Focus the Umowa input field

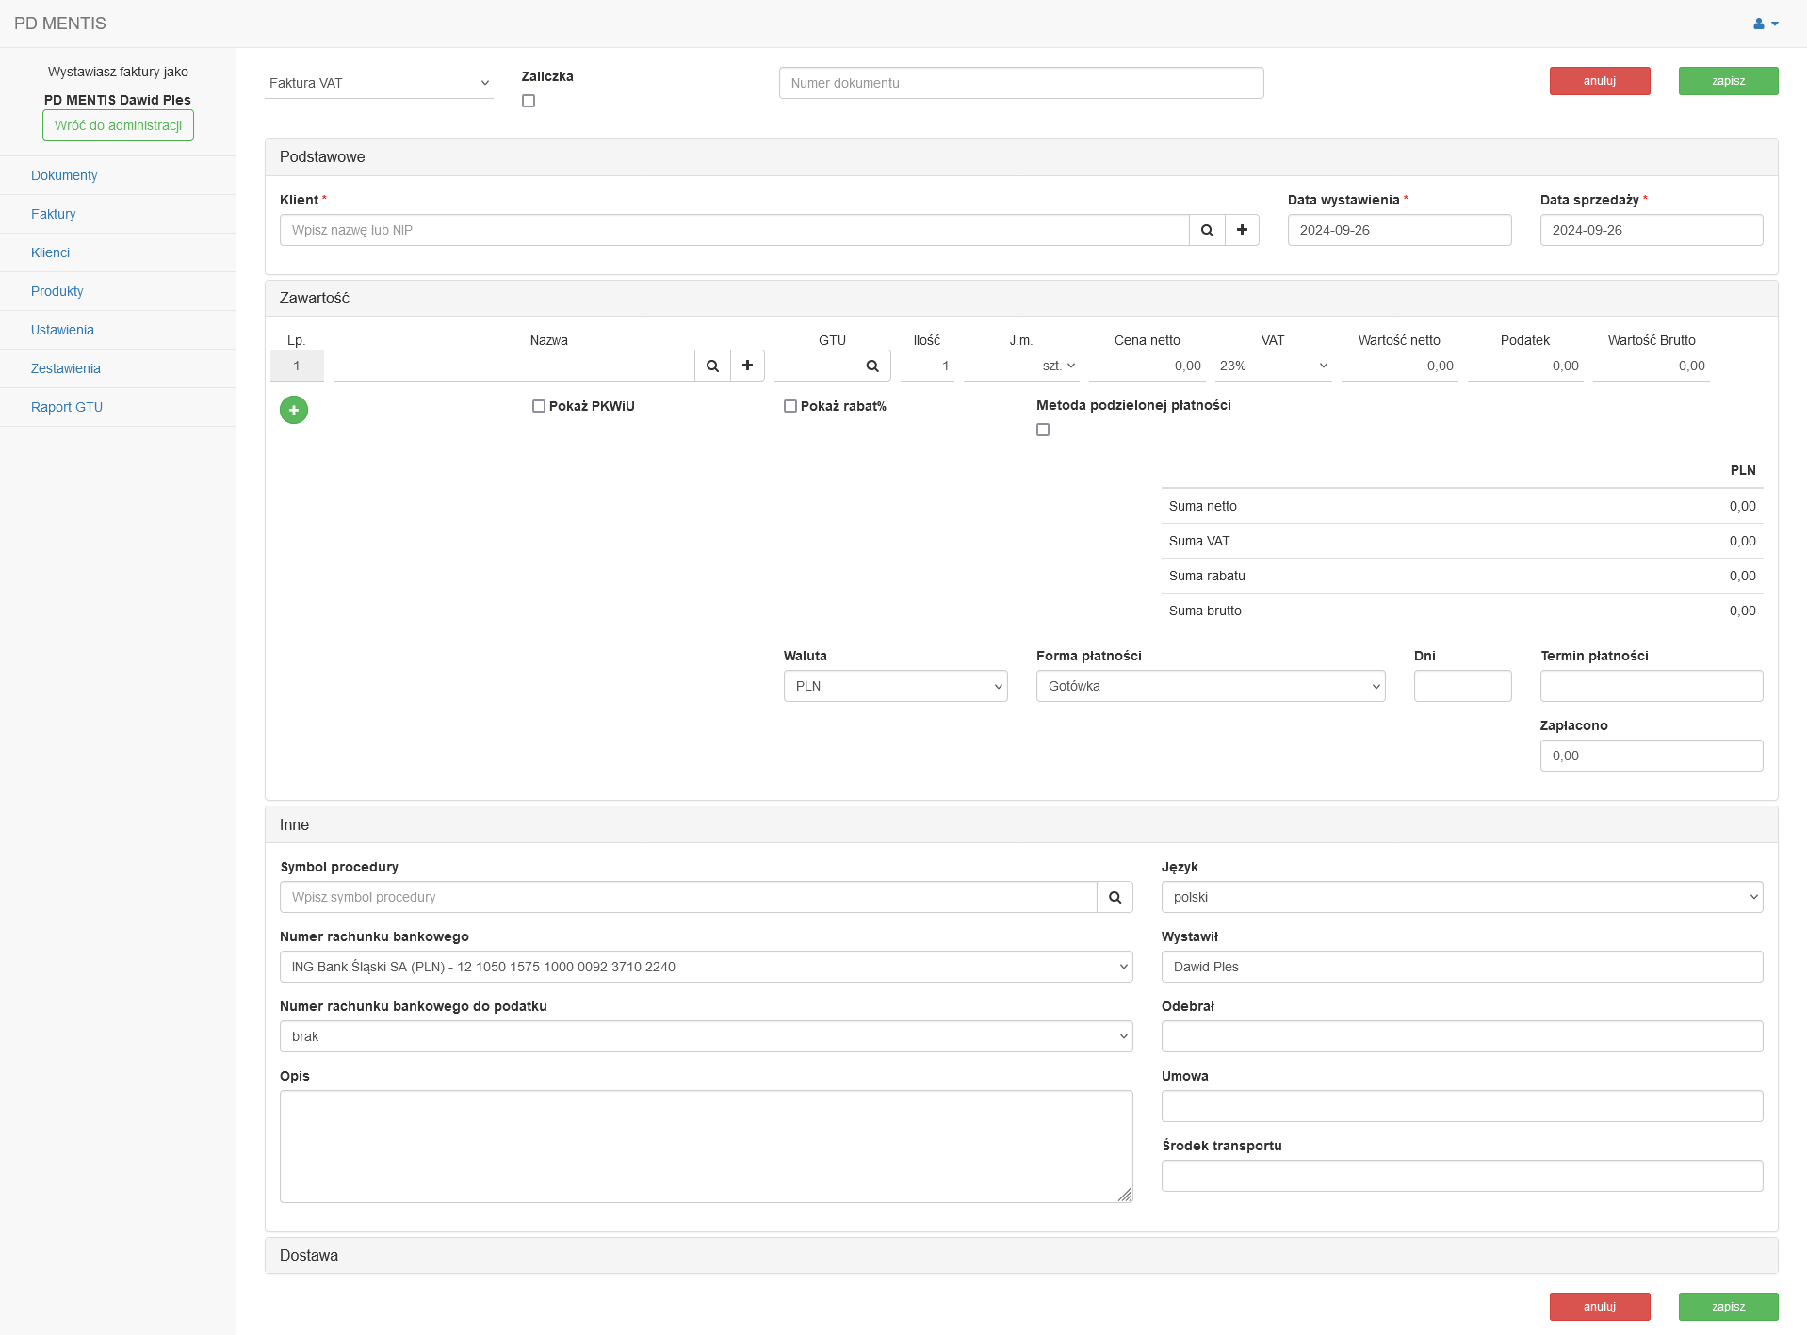pos(1462,1106)
